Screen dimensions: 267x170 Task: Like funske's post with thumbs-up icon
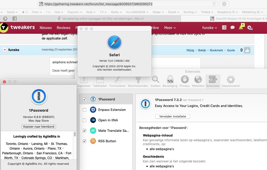[247, 50]
